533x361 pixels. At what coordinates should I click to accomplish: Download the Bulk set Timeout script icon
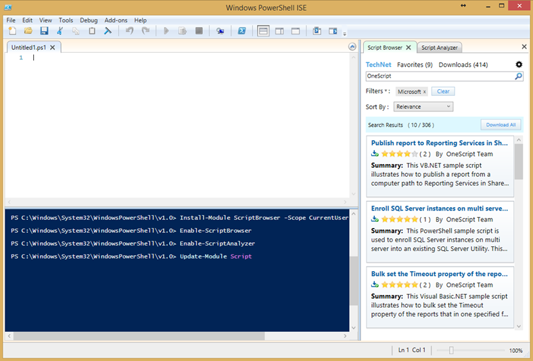point(375,284)
